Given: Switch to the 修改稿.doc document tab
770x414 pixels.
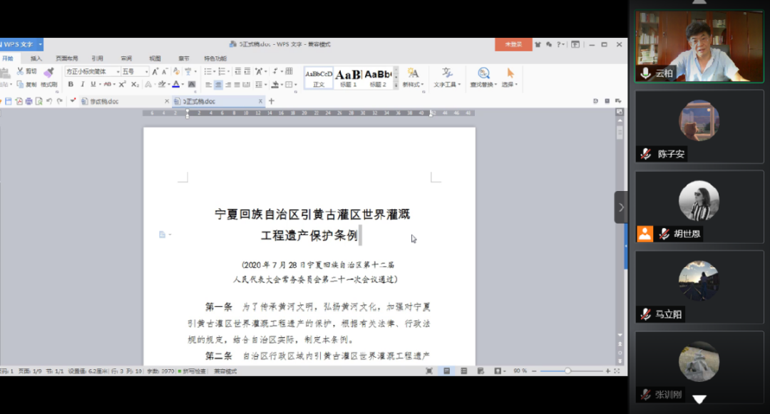Looking at the screenshot, I should (103, 101).
